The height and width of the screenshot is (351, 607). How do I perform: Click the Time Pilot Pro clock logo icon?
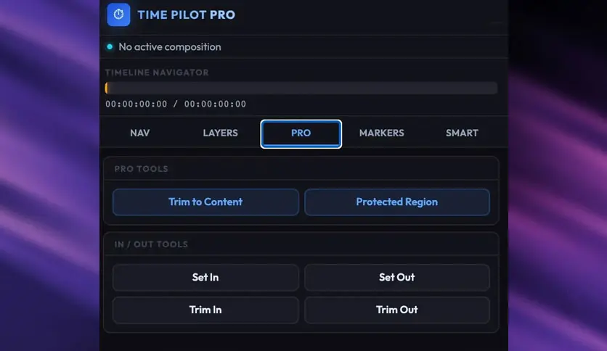(x=118, y=15)
